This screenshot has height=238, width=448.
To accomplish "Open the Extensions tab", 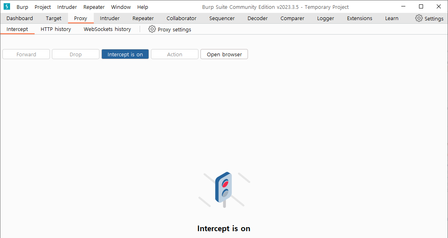I will tap(360, 18).
